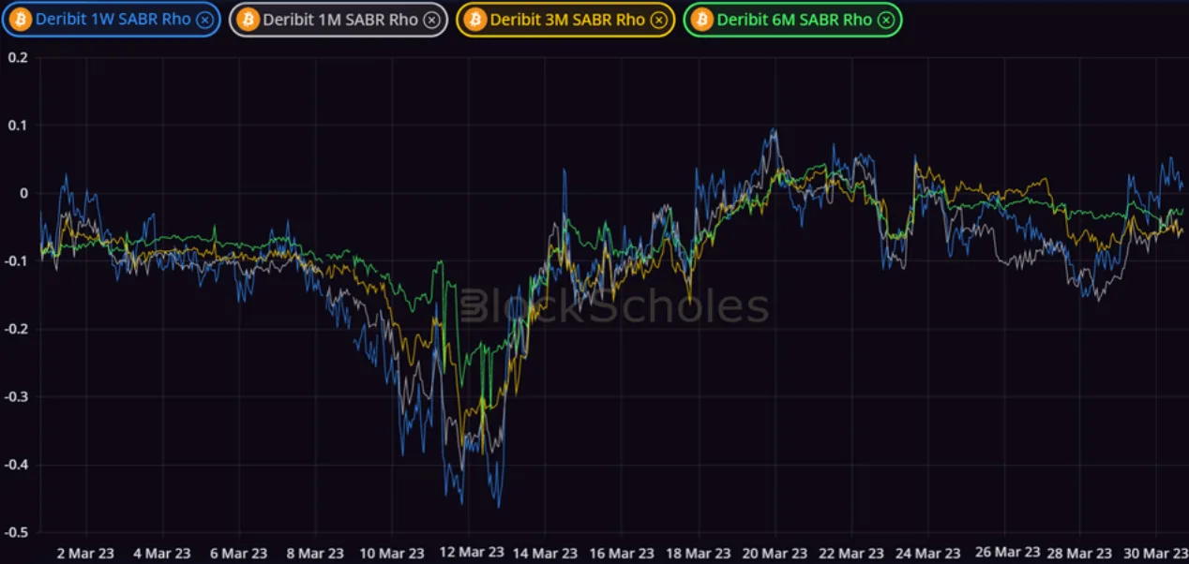Image resolution: width=1189 pixels, height=564 pixels.
Task: Click the 4 Mar 23 date label
Action: pyautogui.click(x=162, y=553)
